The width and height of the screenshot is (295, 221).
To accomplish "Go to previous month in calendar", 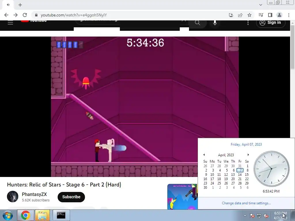I will click(204, 155).
